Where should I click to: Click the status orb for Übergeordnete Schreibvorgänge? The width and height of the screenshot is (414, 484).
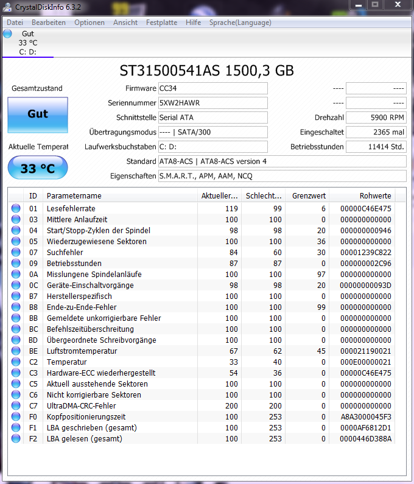tap(16, 340)
